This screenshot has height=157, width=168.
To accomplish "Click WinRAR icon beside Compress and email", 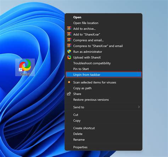I will tap(69, 40).
